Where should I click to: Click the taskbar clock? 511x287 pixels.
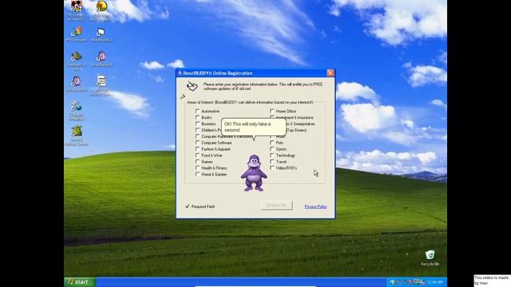[435, 282]
